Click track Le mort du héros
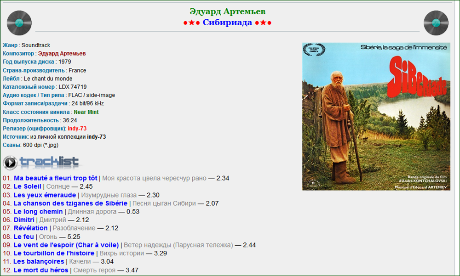 point(41,270)
